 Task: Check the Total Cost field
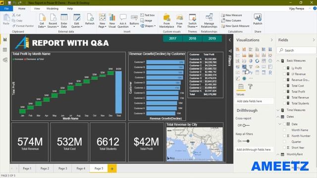click(x=285, y=86)
